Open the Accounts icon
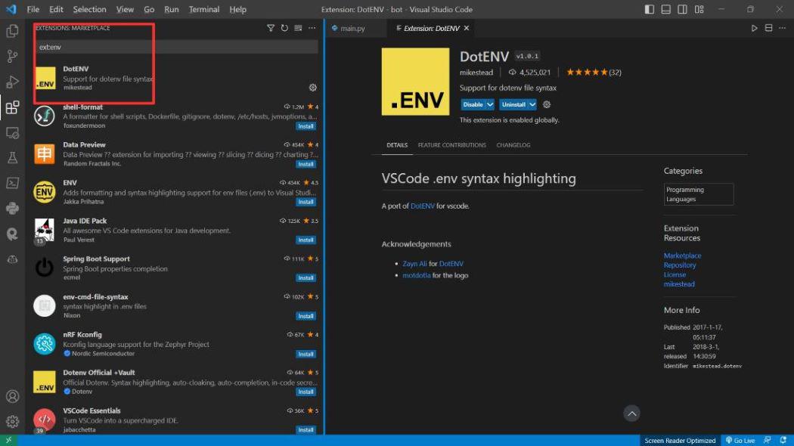This screenshot has height=446, width=794. pyautogui.click(x=12, y=396)
